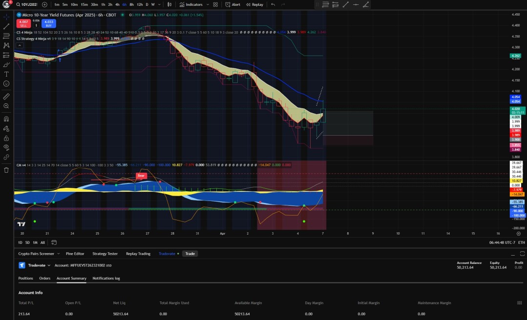Select the 12h timeframe
This screenshot has height=320, width=527.
point(140,5)
